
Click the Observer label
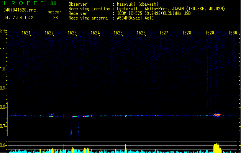(78, 4)
